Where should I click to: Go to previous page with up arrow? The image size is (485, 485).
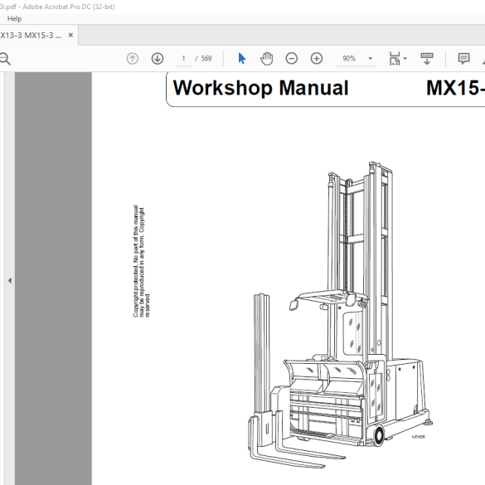coord(133,59)
